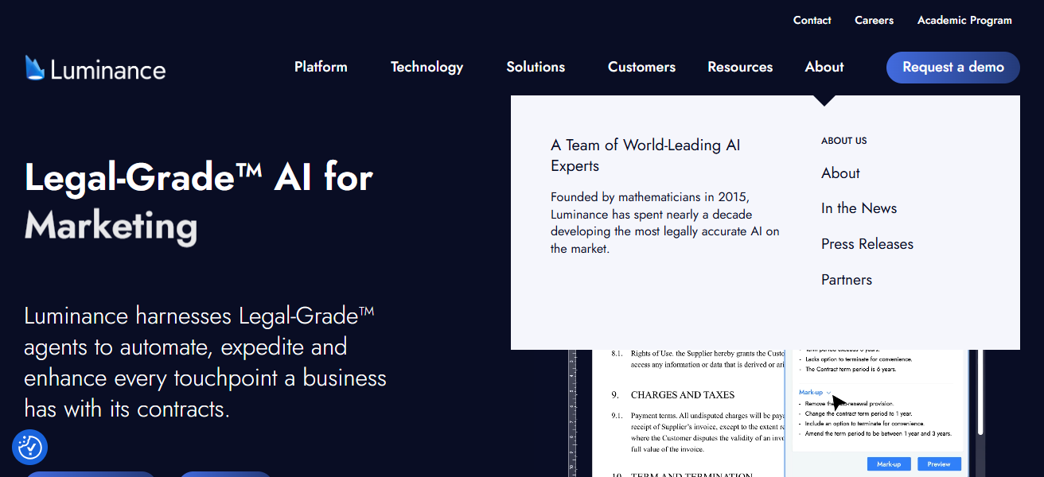The image size is (1044, 477).
Task: Expand the Mark-up chevron in preview
Action: (x=829, y=392)
